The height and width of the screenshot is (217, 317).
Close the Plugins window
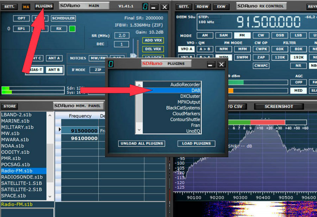click(222, 64)
